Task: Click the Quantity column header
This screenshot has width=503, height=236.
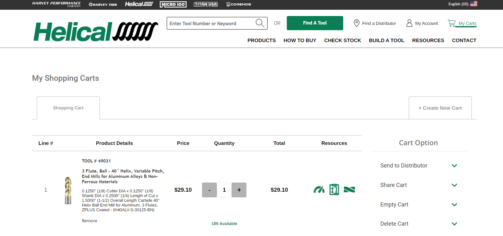Action: [224, 143]
